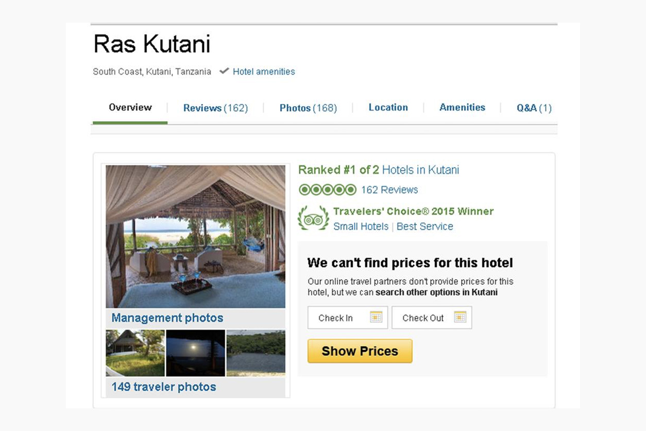Click the Check In calendar icon

pyautogui.click(x=376, y=317)
